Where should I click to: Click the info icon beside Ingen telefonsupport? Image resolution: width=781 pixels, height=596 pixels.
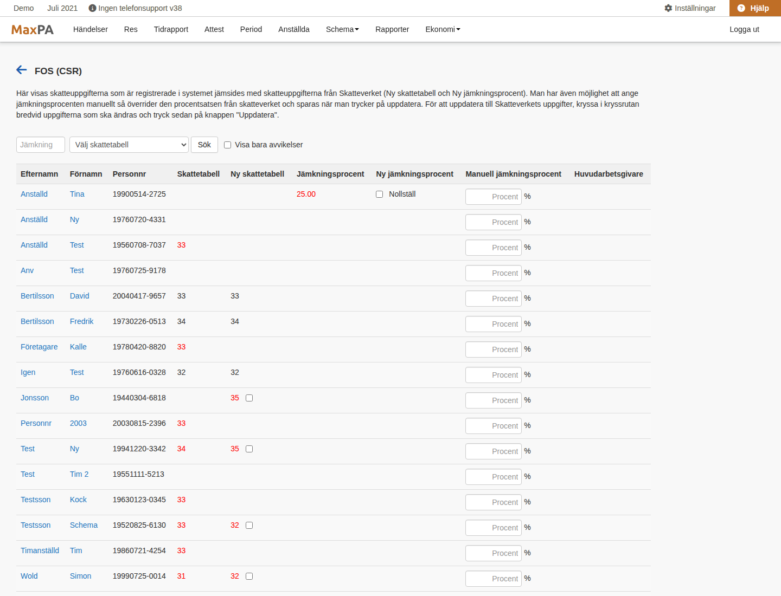pos(92,8)
